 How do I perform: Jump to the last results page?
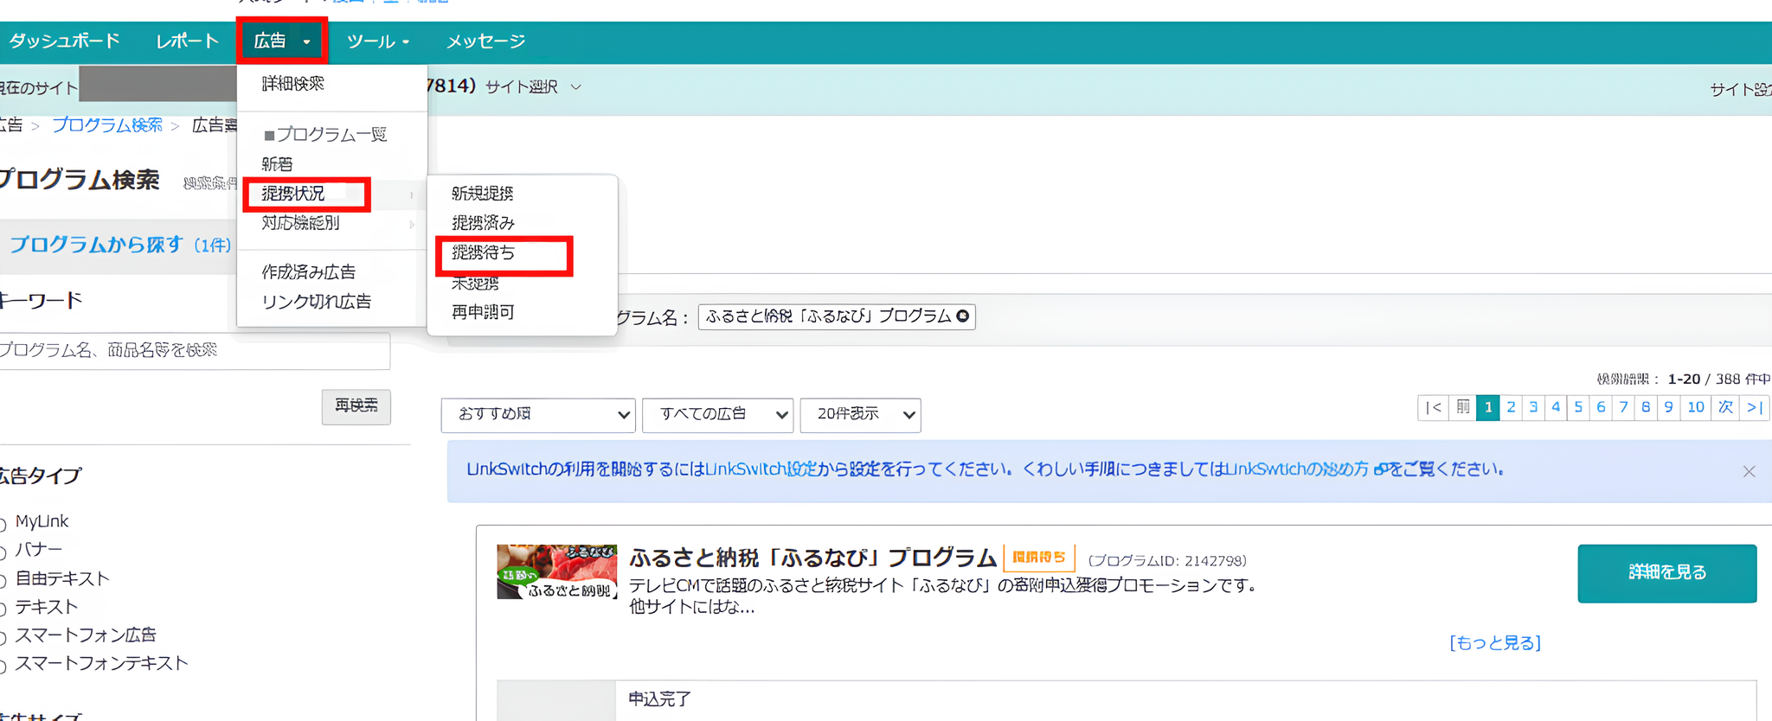(x=1755, y=407)
